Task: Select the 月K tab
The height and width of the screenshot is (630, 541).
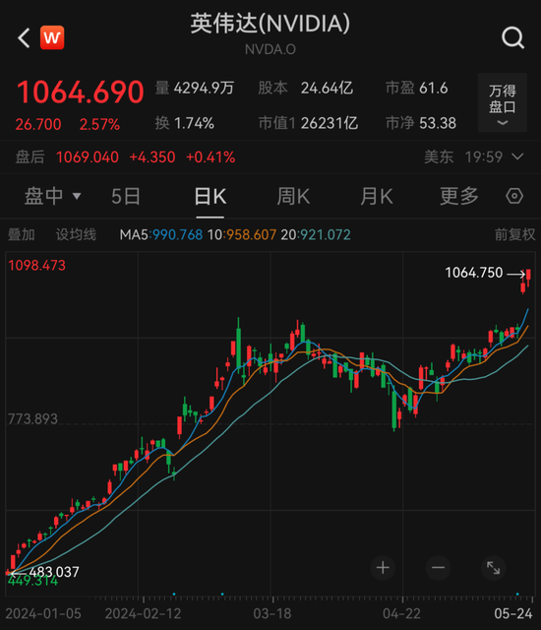Action: [x=376, y=197]
